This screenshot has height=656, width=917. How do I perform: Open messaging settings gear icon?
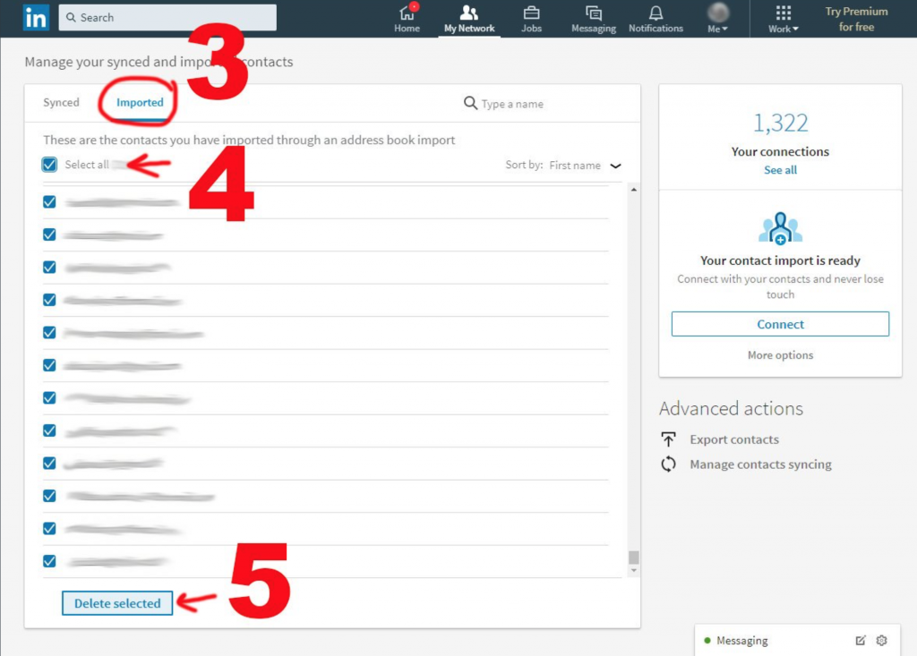(881, 641)
